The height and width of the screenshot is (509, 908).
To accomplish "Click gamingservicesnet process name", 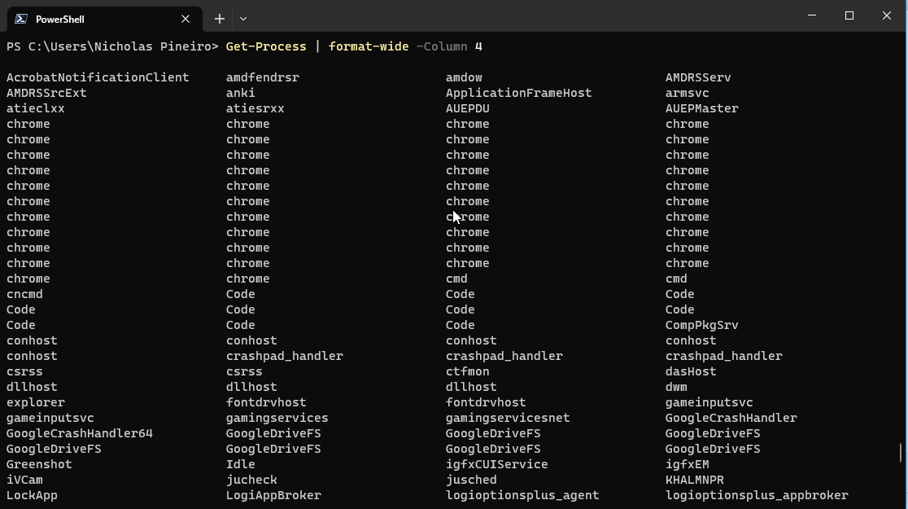I will [x=507, y=418].
